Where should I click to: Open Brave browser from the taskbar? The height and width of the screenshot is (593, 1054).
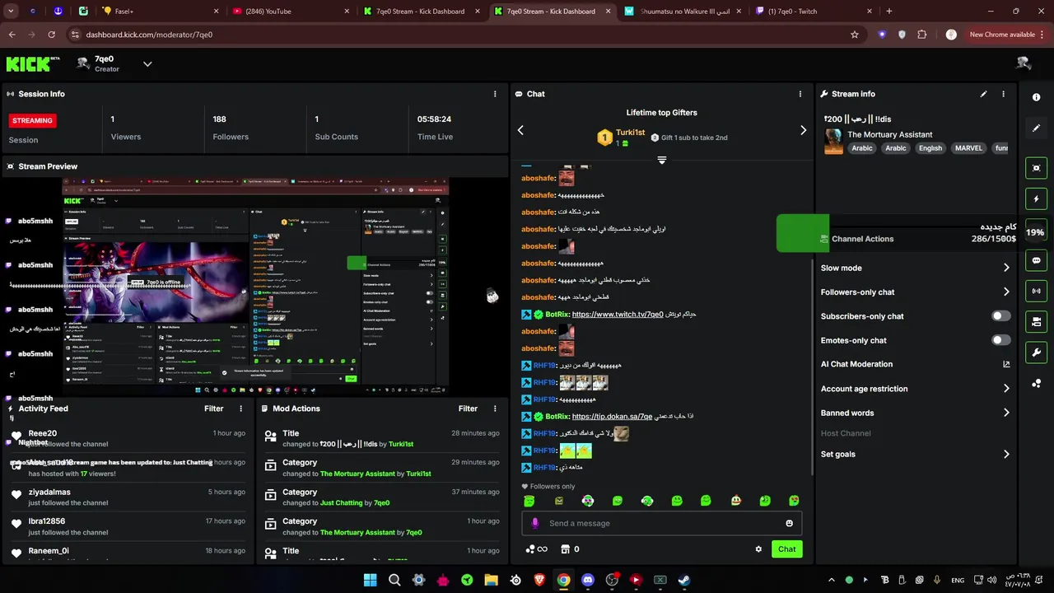(x=539, y=580)
